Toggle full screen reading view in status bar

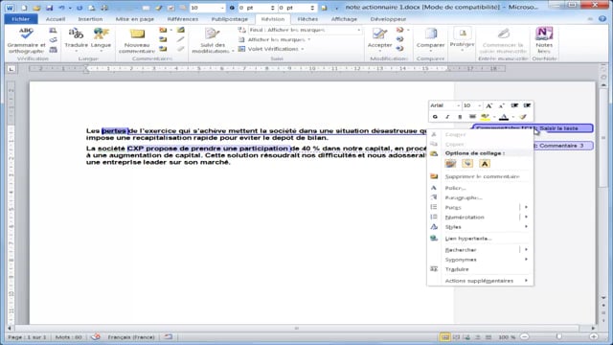pos(456,336)
